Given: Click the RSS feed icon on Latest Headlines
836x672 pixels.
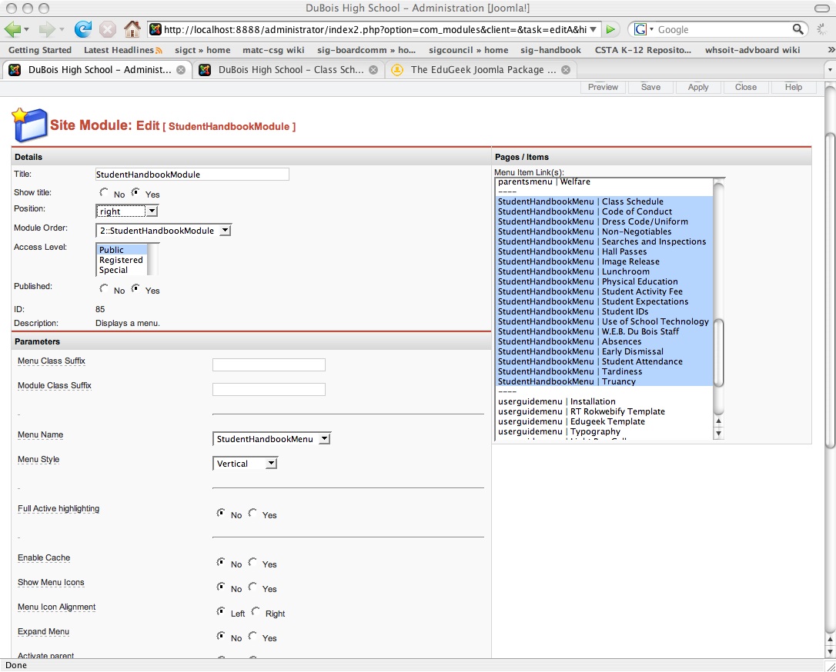Looking at the screenshot, I should click(159, 51).
